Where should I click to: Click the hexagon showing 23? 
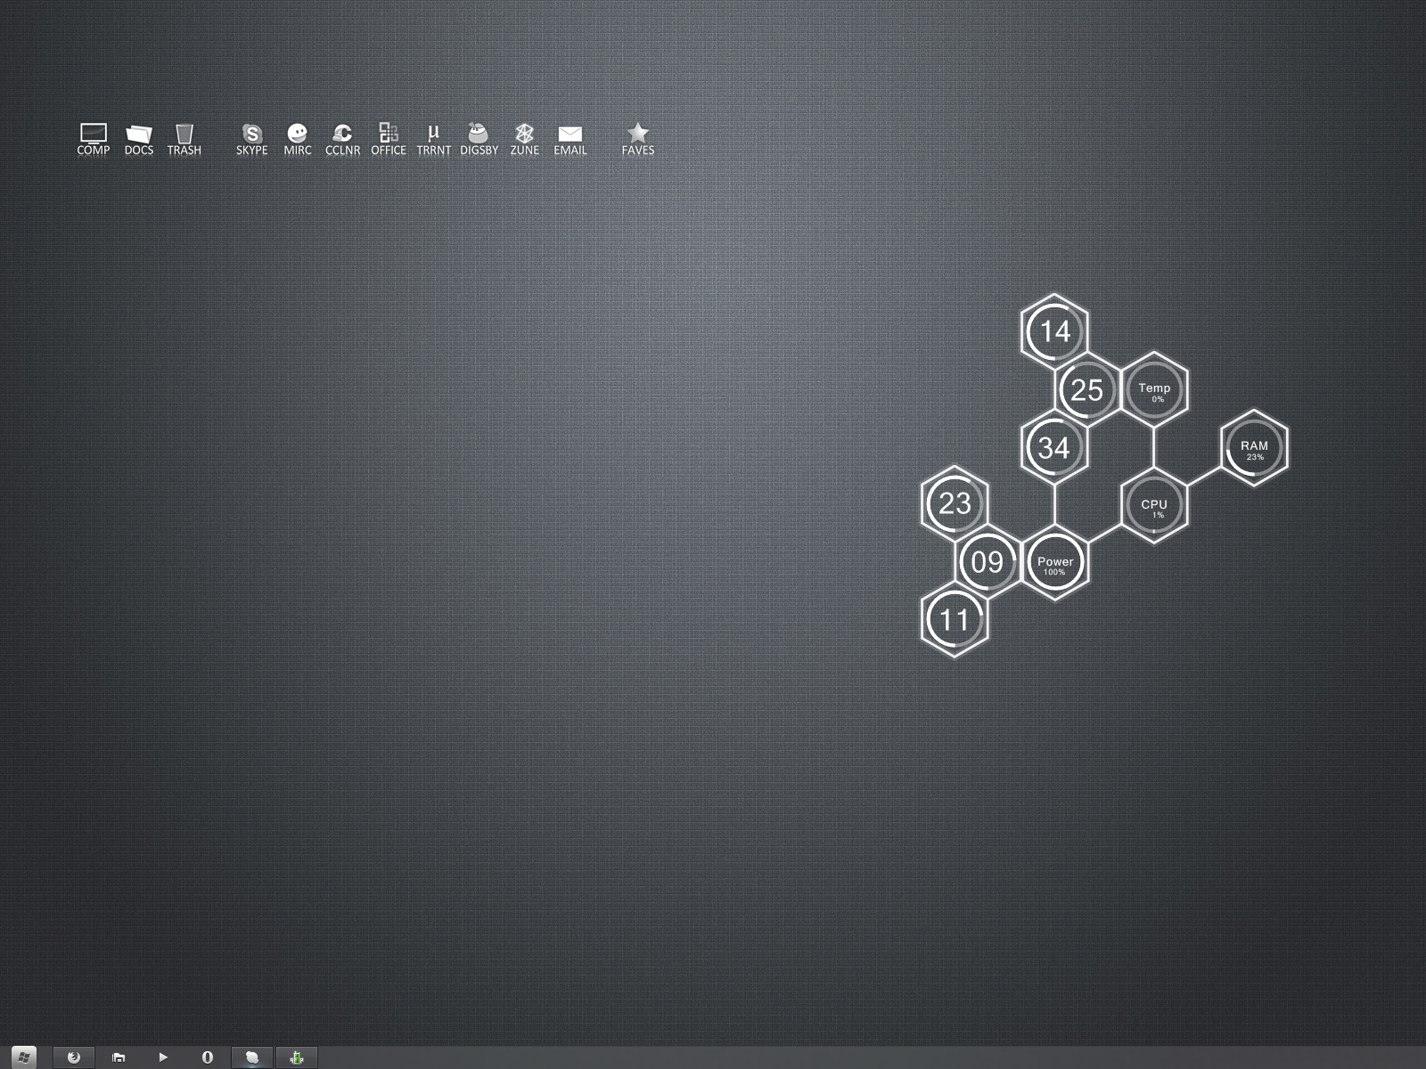[x=955, y=503]
